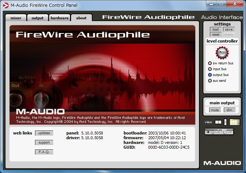The width and height of the screenshot is (246, 173).
Task: Open the F.A.Q. web link
Action: click(44, 152)
